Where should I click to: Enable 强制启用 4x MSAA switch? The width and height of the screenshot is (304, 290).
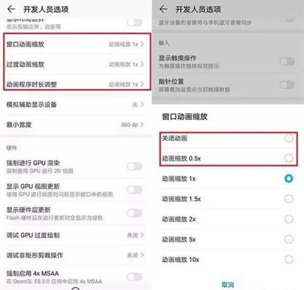pos(134,277)
